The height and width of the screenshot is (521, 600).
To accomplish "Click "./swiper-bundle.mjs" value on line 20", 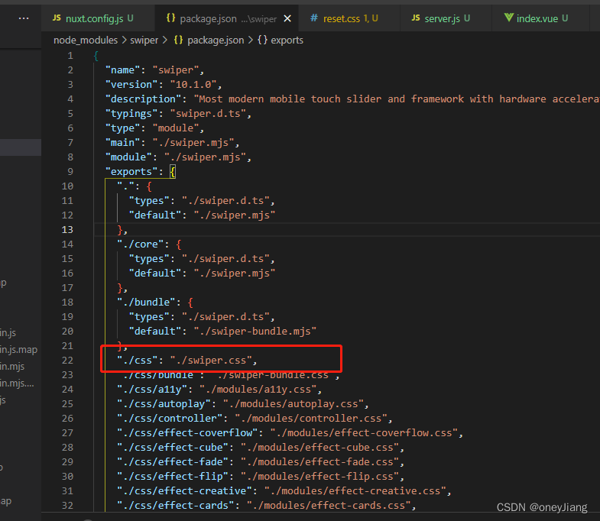I will pyautogui.click(x=255, y=332).
